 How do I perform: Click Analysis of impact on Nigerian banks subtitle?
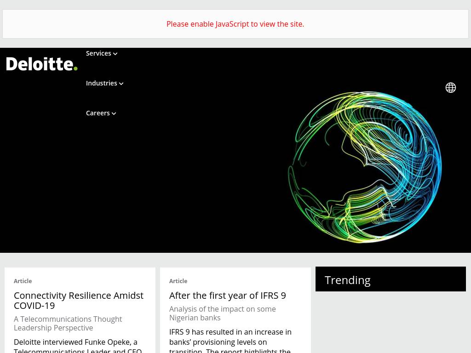[x=222, y=313]
